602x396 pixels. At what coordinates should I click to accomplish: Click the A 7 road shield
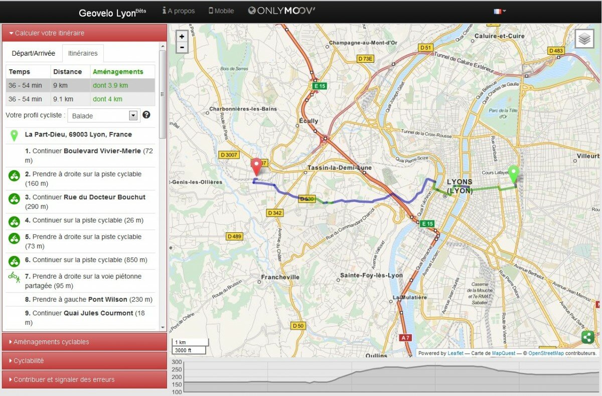[x=405, y=338]
